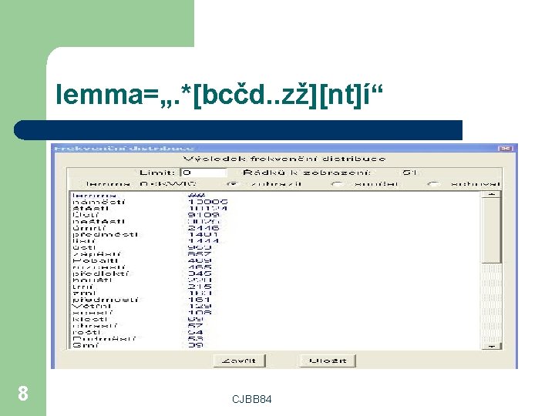Click the list scrollbar up arrow
This screenshot has width=555, height=416.
(491, 195)
